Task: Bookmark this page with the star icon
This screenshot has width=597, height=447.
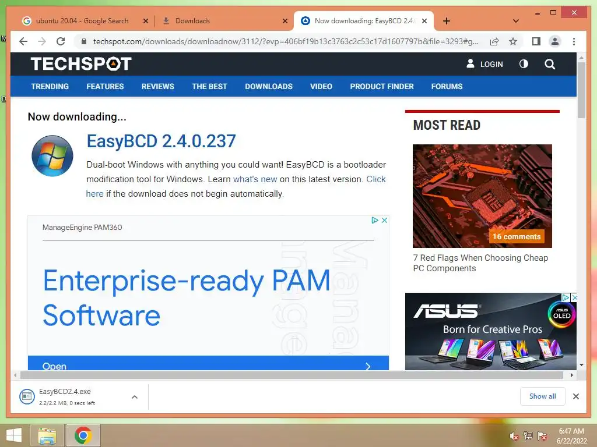Action: pyautogui.click(x=513, y=41)
